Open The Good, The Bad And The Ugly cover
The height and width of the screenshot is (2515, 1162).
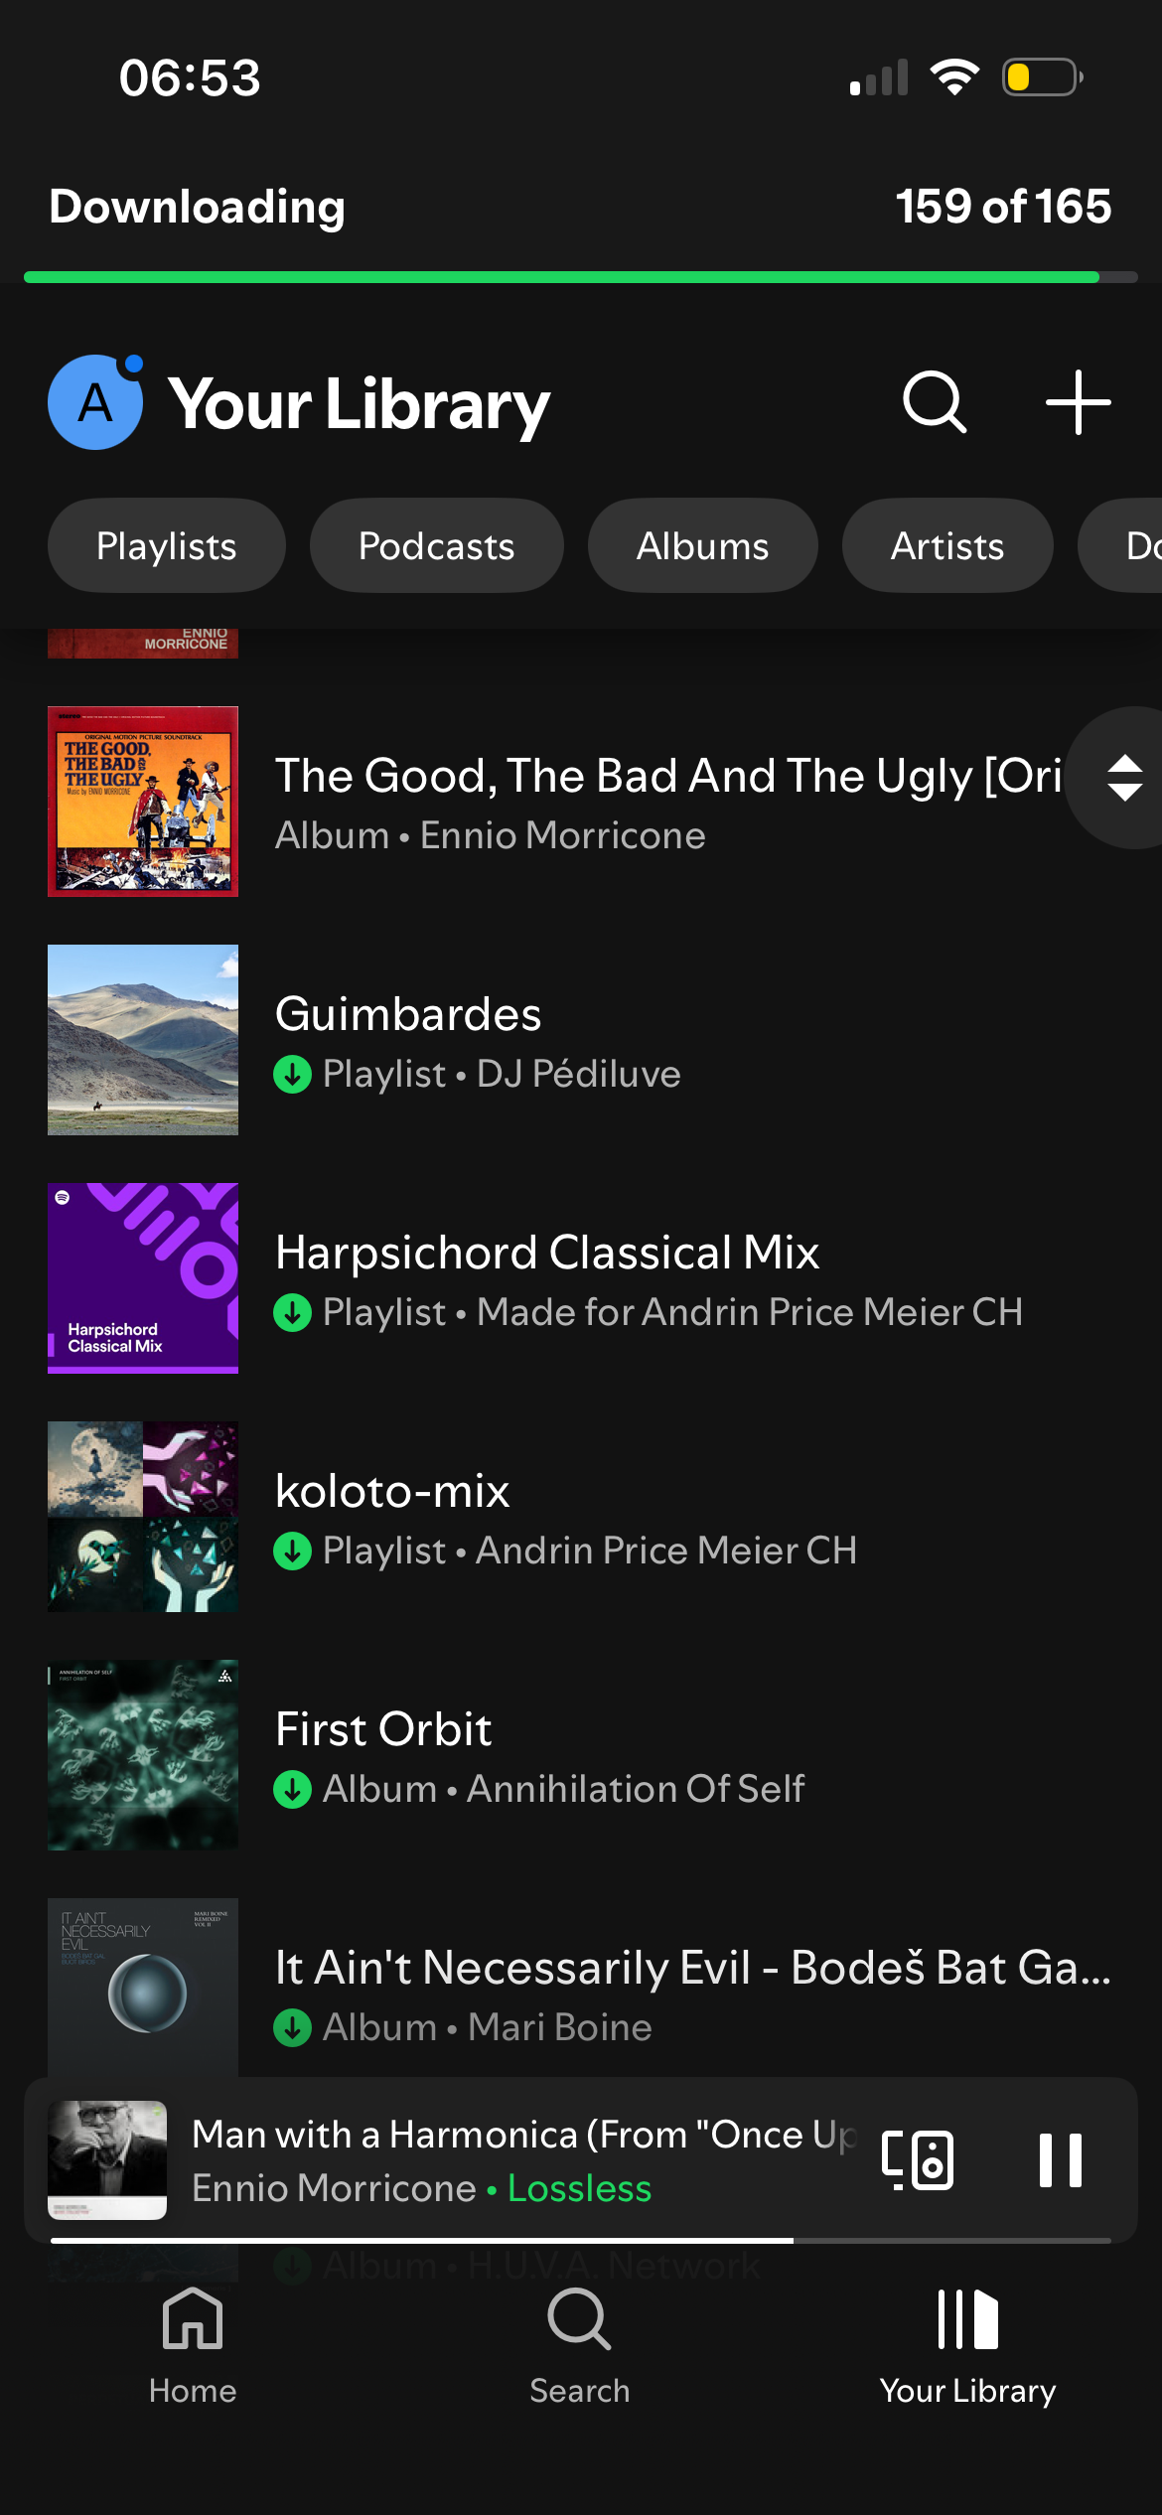[143, 802]
